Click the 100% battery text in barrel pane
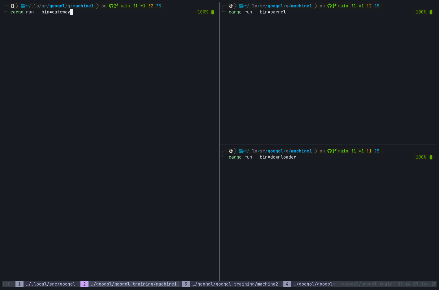439x290 pixels. click(421, 12)
